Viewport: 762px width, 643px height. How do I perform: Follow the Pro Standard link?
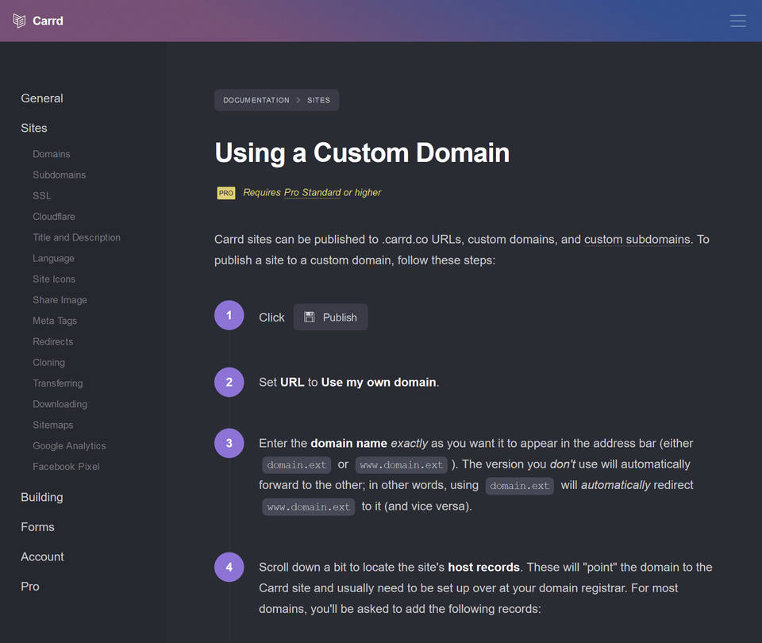click(312, 192)
